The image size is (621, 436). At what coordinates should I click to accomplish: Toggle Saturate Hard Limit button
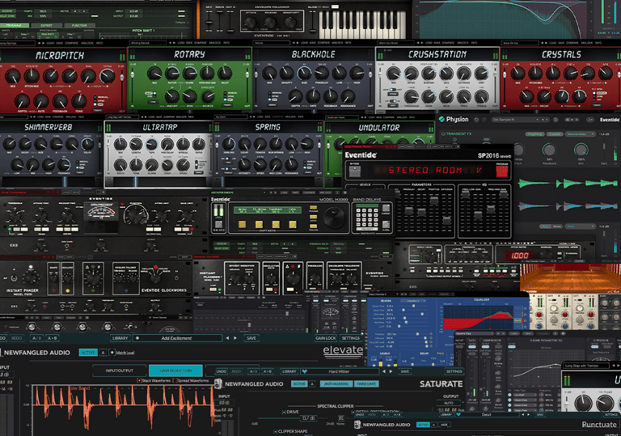pos(366,383)
